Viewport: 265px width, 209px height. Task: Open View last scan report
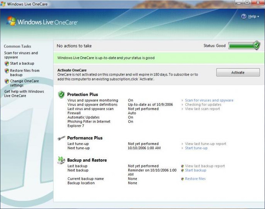pos(203,109)
